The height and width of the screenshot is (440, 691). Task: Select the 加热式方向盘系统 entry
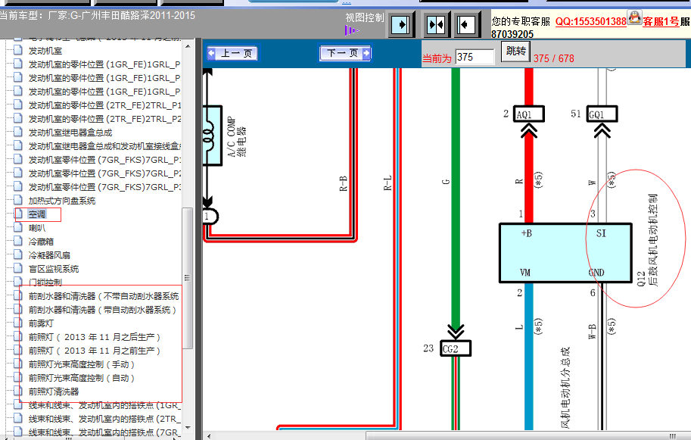(x=62, y=201)
